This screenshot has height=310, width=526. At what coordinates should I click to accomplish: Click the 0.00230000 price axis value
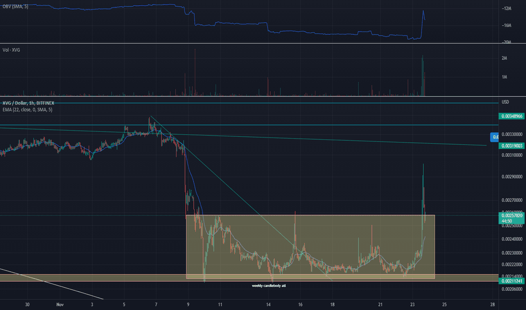[512, 253]
